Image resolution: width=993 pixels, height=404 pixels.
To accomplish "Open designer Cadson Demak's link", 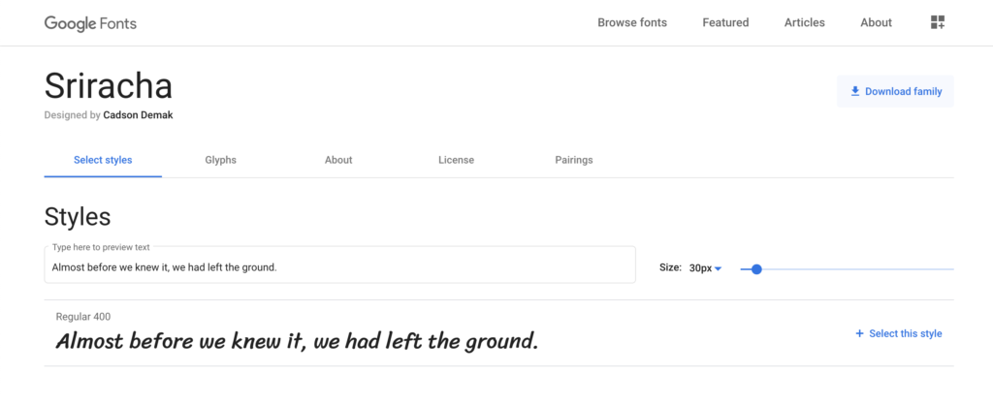I will [x=138, y=115].
